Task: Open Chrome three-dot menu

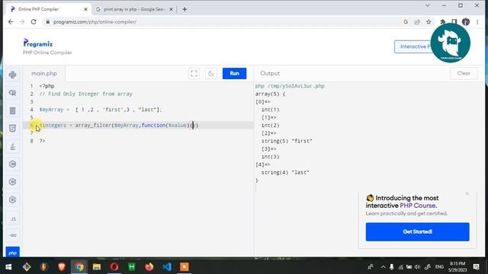Action: 477,22
